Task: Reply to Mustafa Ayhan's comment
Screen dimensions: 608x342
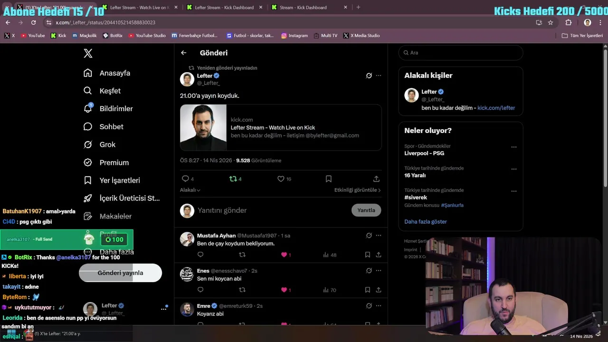Action: (200, 255)
